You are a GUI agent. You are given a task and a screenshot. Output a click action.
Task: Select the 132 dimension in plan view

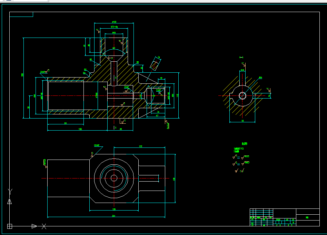[140, 146]
